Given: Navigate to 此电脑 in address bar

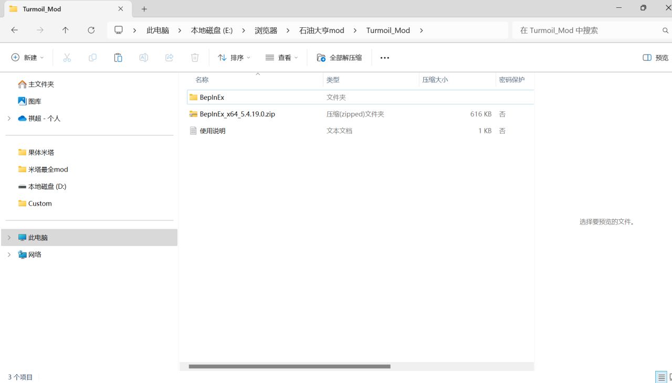Looking at the screenshot, I should [157, 30].
